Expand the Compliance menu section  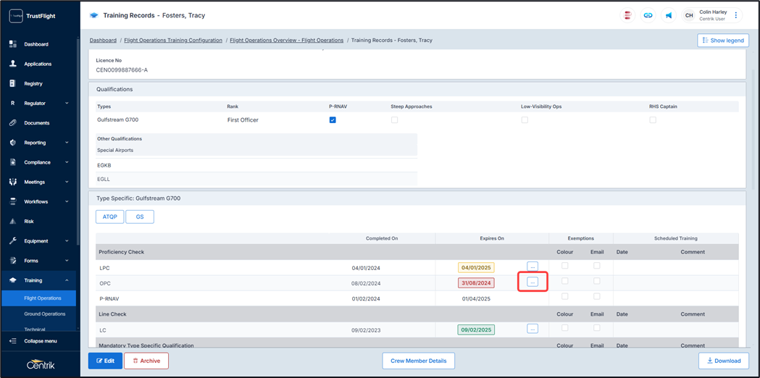click(67, 162)
